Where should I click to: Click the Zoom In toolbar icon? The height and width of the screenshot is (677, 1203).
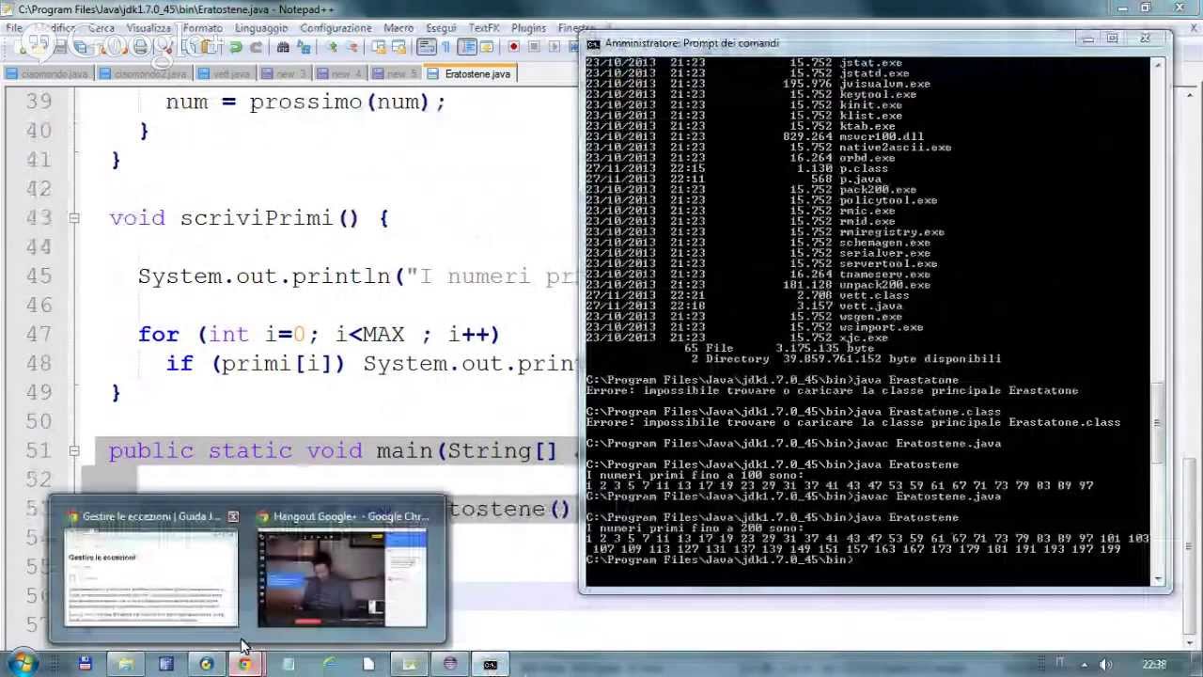tap(333, 47)
